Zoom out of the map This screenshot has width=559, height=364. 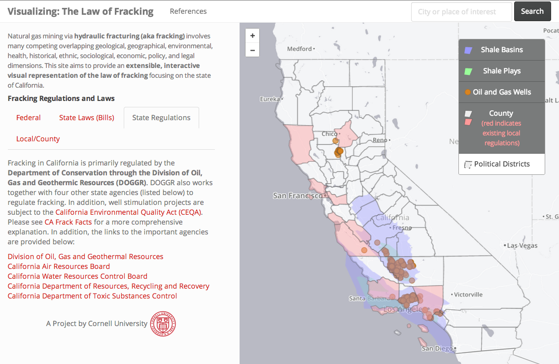[x=252, y=50]
